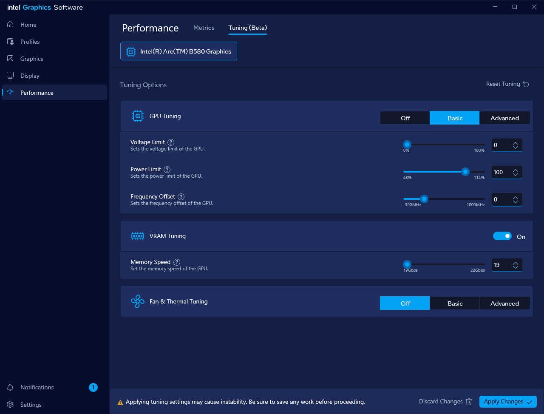
Task: Click the GPU Tuning chip icon
Action: pyautogui.click(x=137, y=116)
